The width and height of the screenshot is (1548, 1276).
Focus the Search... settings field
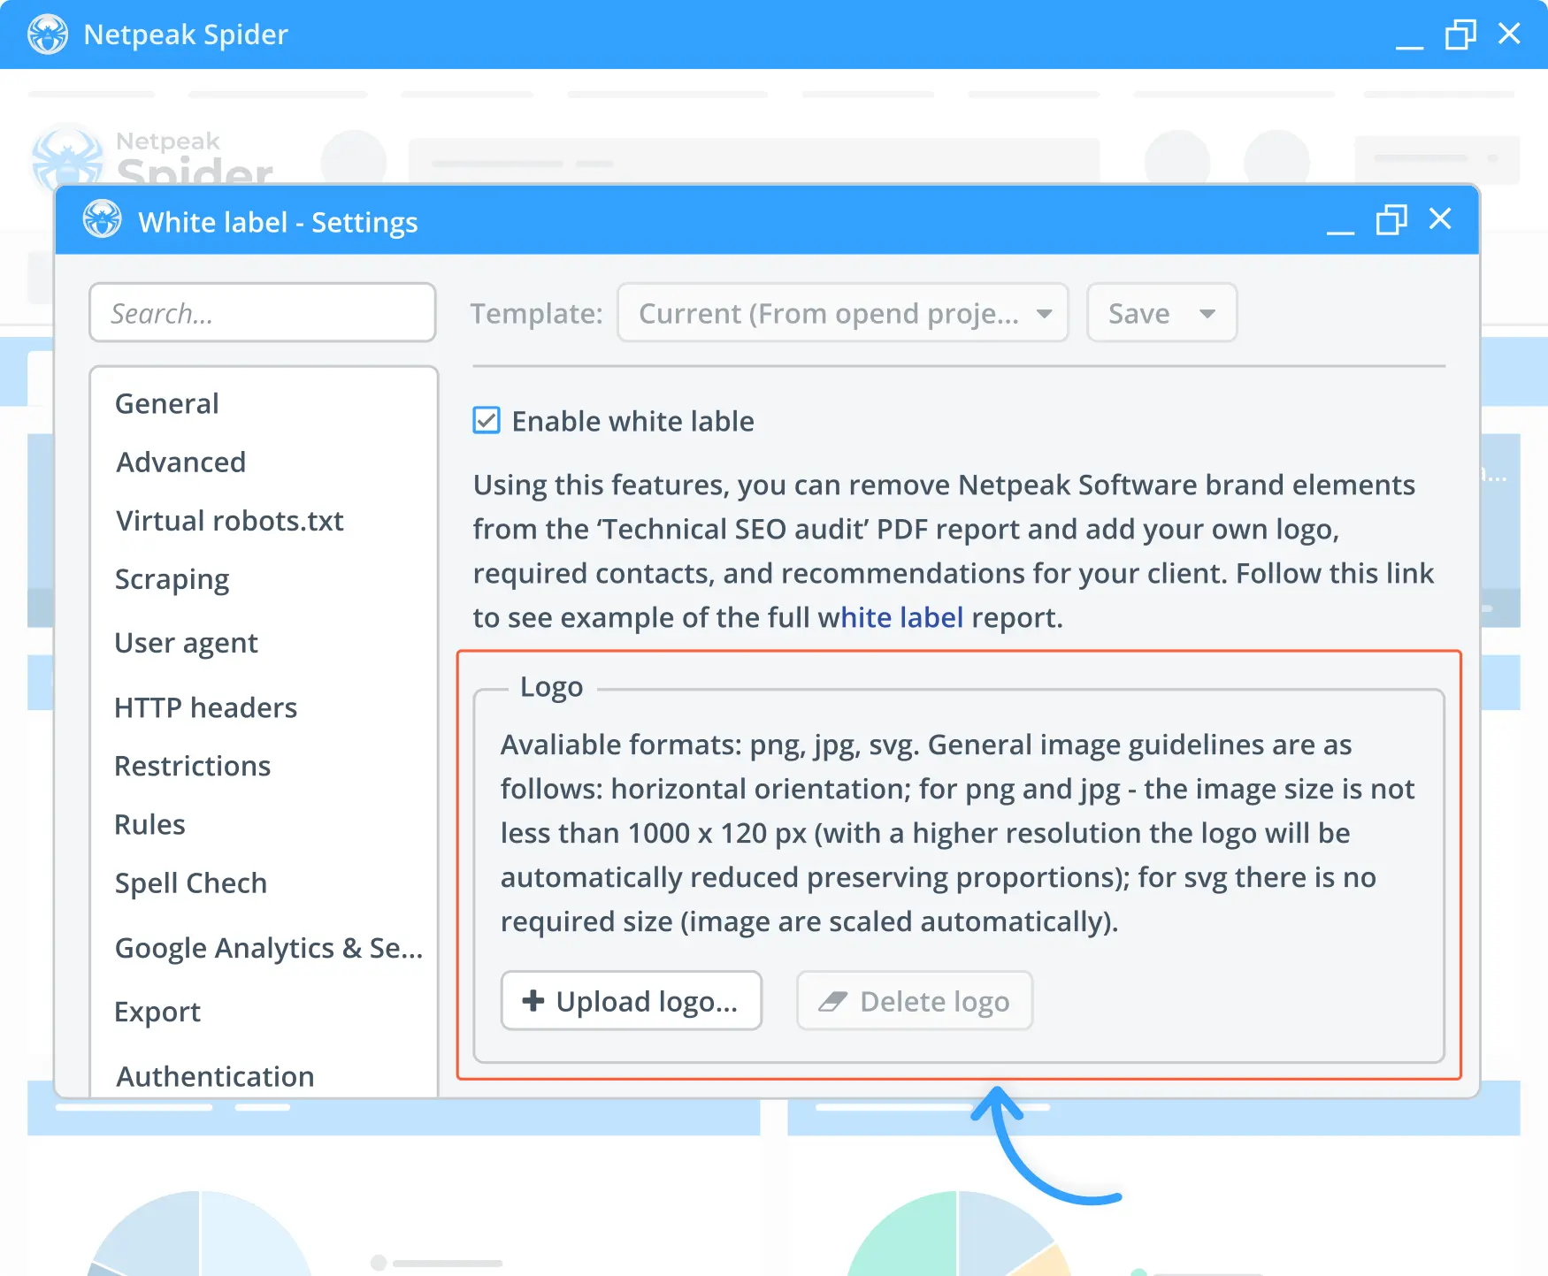click(x=263, y=312)
